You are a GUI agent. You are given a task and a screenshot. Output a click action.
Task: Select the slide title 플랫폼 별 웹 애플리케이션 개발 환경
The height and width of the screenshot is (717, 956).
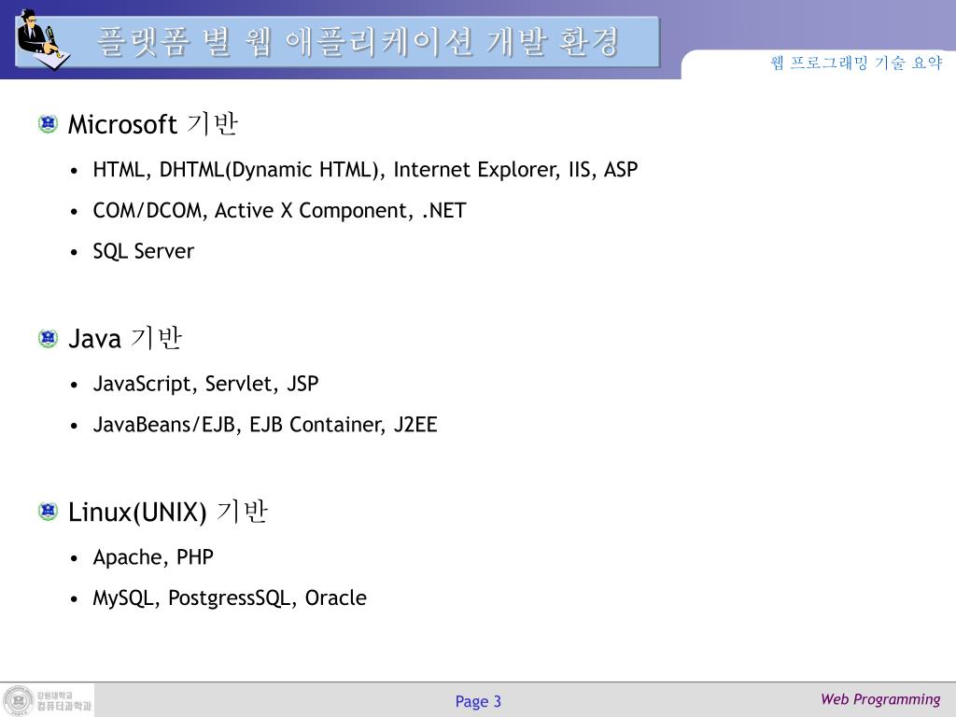tap(358, 42)
